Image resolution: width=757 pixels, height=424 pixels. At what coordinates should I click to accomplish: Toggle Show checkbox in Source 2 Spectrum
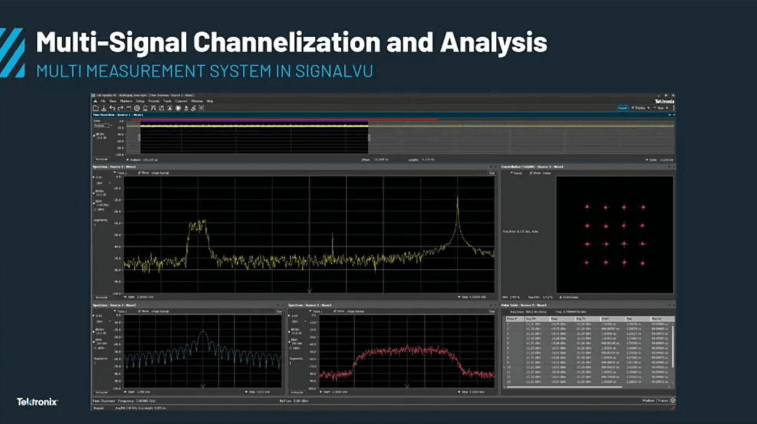139,311
